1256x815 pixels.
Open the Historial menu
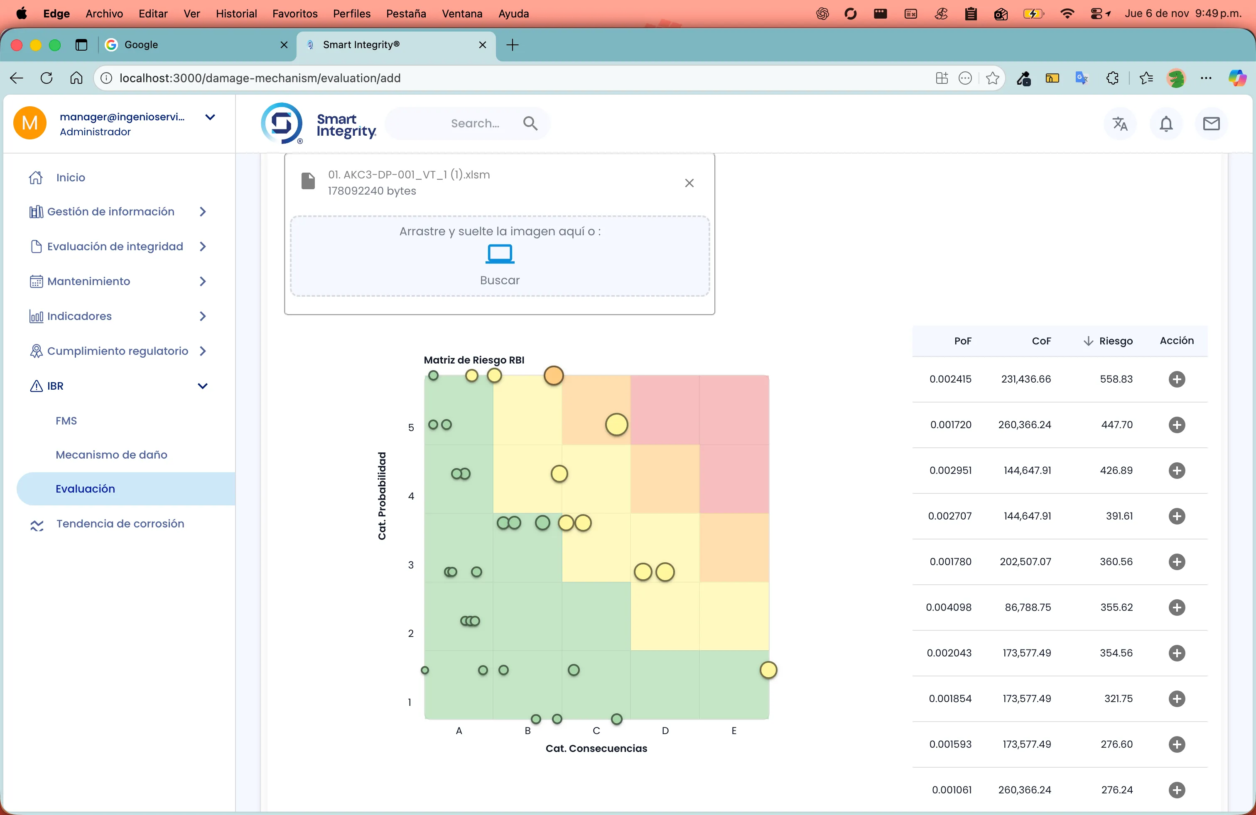click(236, 14)
